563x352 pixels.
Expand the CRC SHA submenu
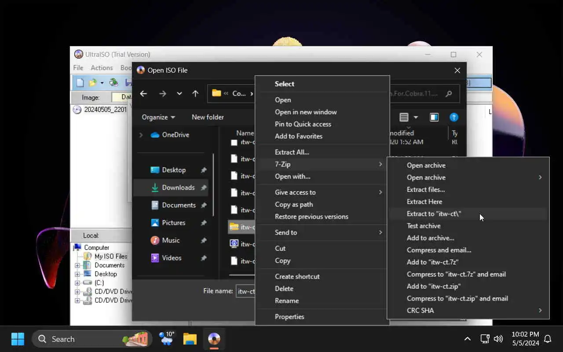[x=468, y=310]
